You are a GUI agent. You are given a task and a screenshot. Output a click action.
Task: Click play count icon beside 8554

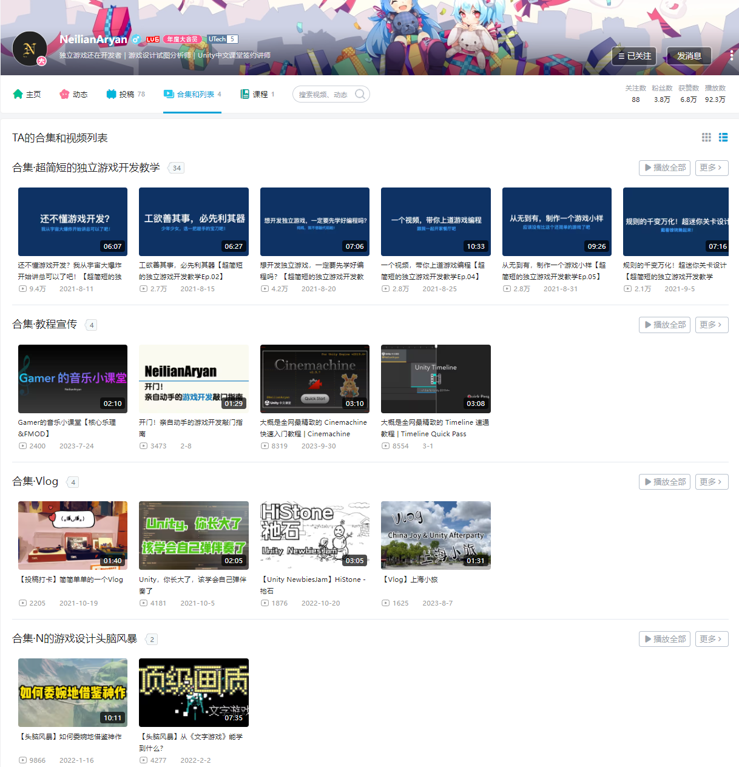coord(386,446)
